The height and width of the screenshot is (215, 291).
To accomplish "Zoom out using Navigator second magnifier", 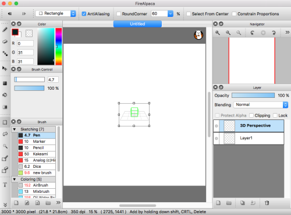I will (x=228, y=33).
